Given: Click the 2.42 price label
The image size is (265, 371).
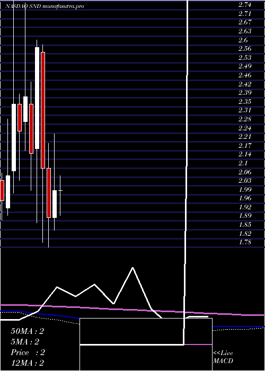Looking at the screenshot, I should pyautogui.click(x=245, y=84).
